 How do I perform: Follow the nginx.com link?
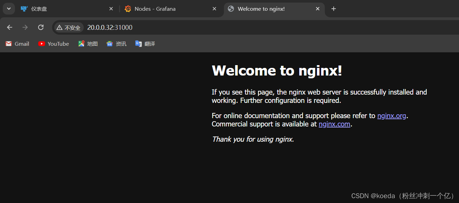pos(334,124)
